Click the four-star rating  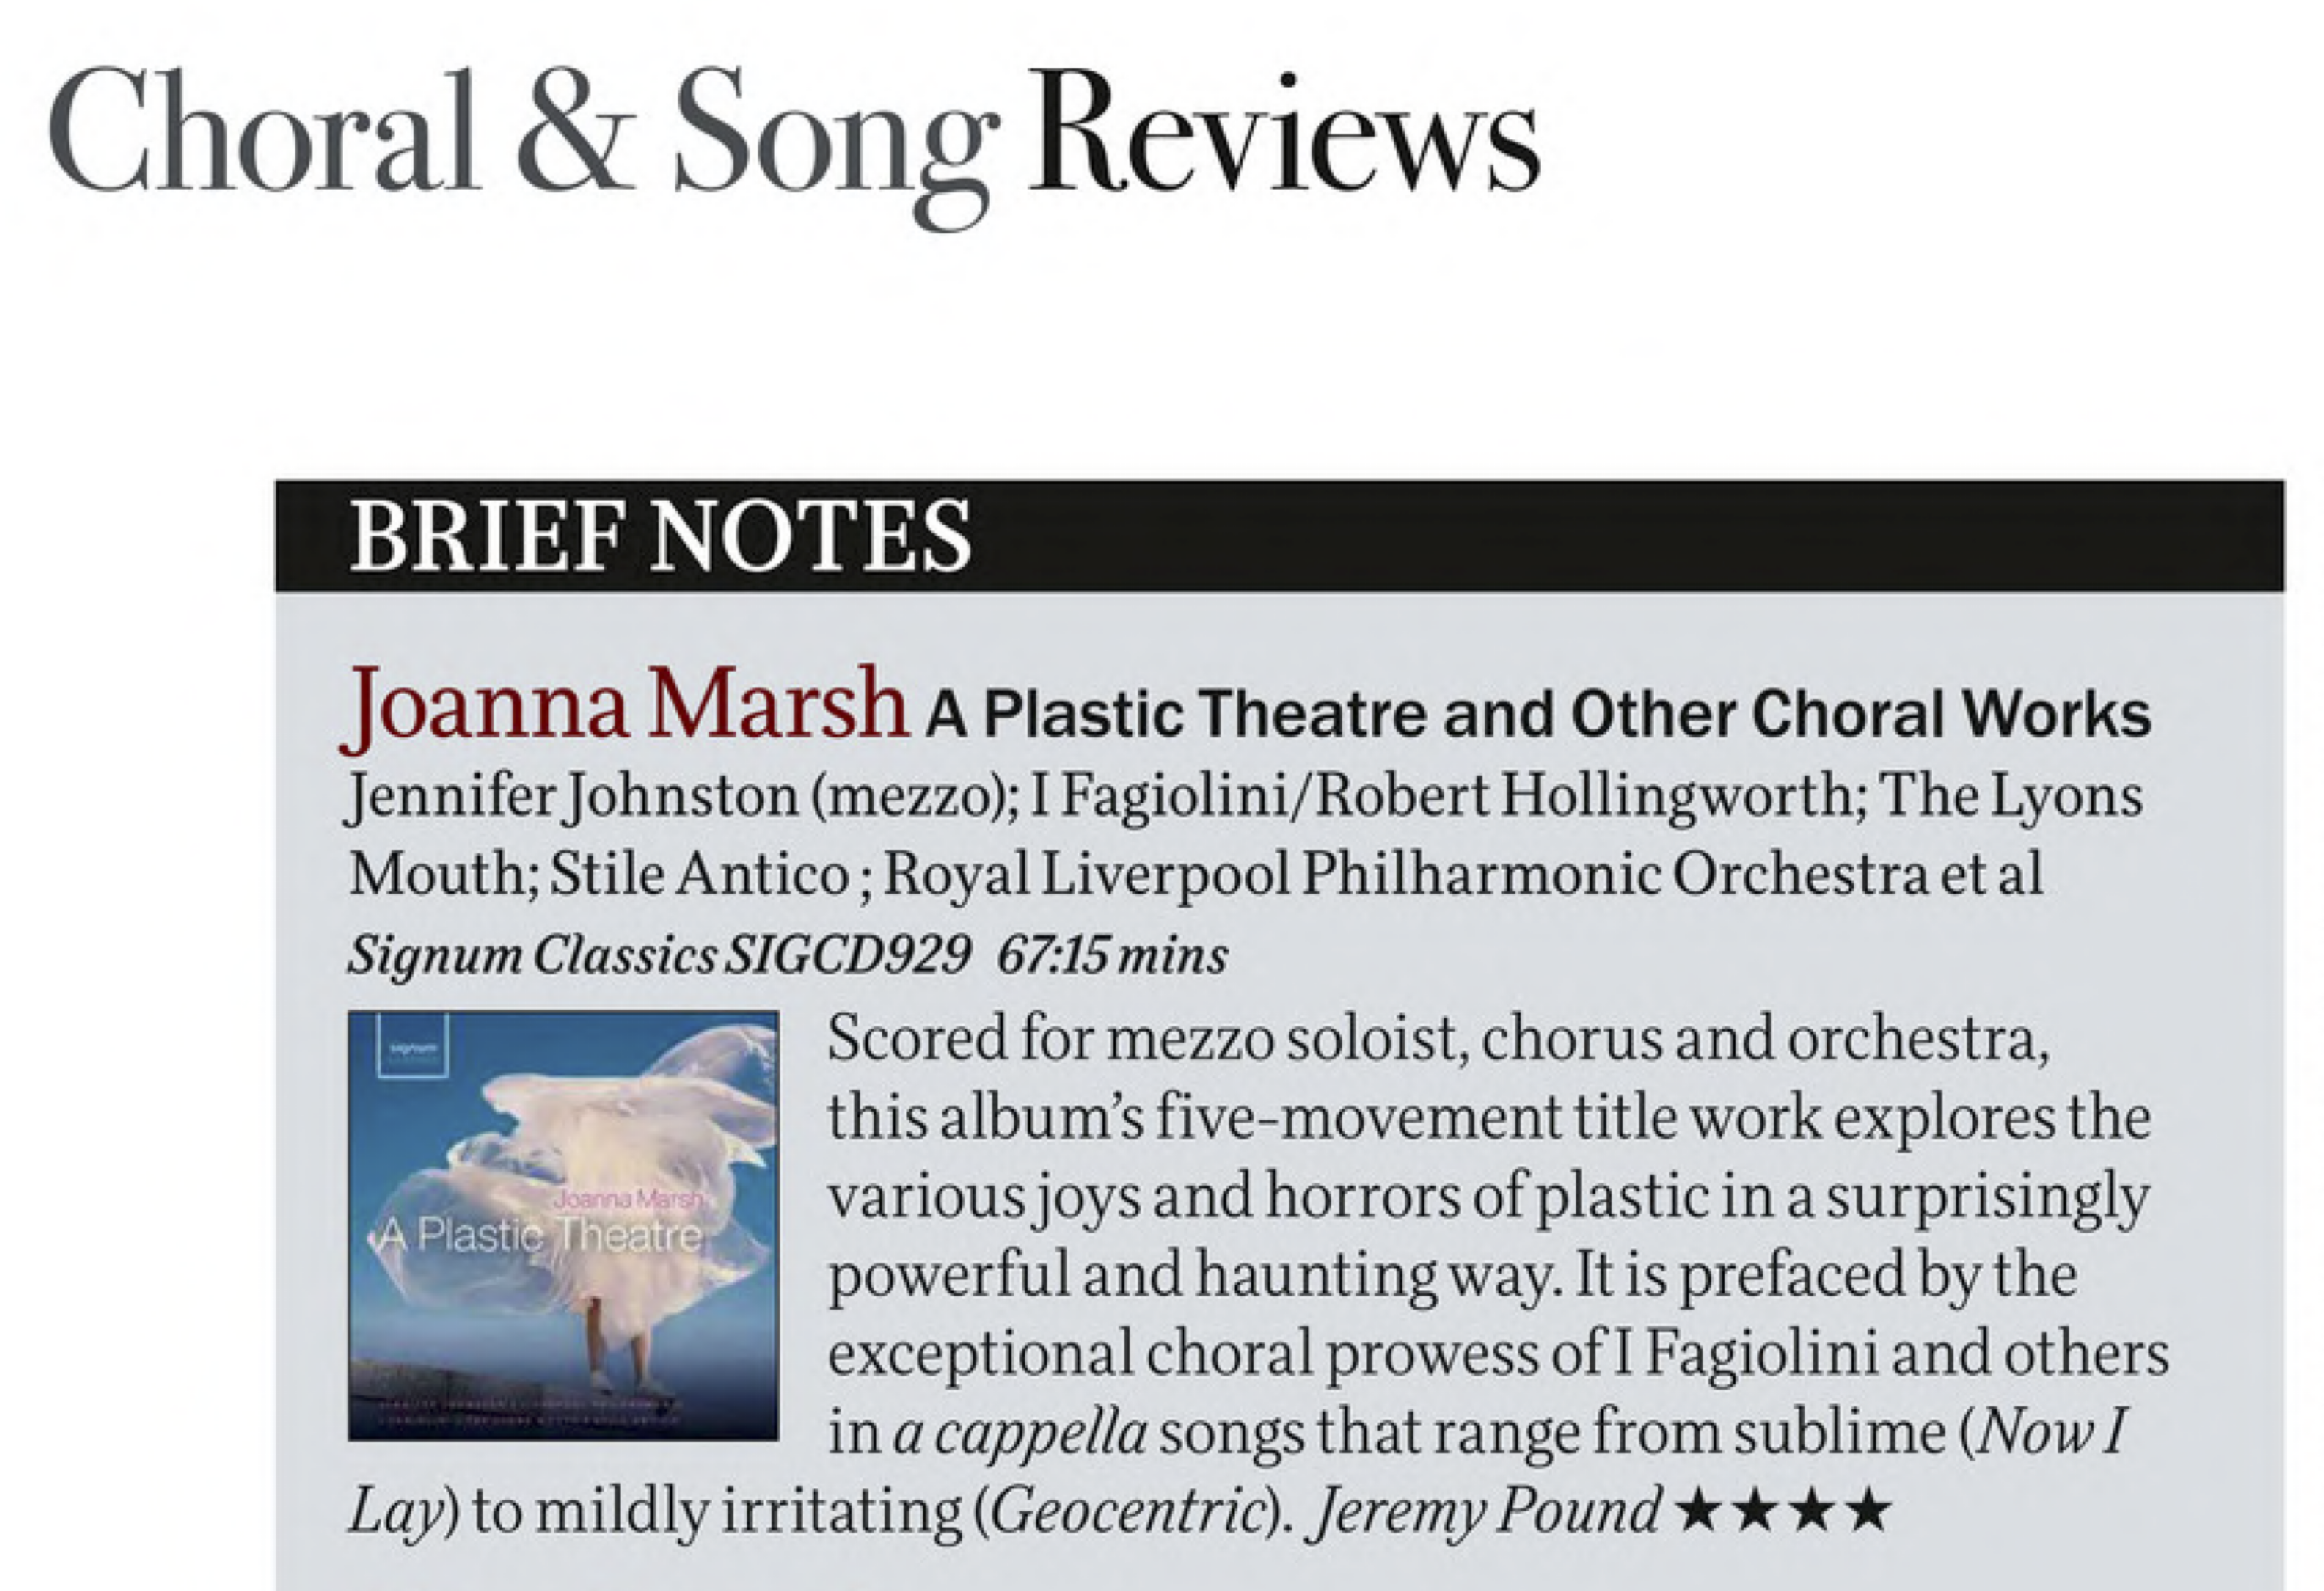coord(1783,1511)
